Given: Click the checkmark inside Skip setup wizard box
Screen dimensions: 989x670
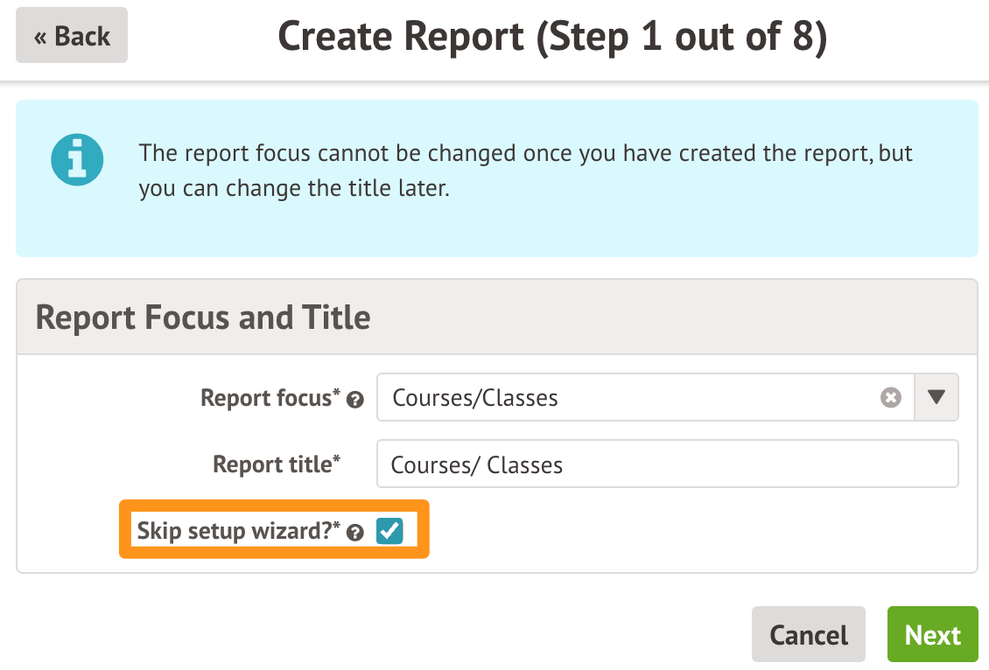Looking at the screenshot, I should 389,530.
